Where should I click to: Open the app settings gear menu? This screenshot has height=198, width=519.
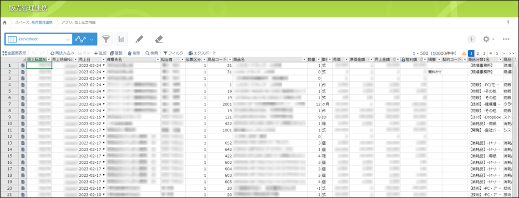pyautogui.click(x=488, y=39)
